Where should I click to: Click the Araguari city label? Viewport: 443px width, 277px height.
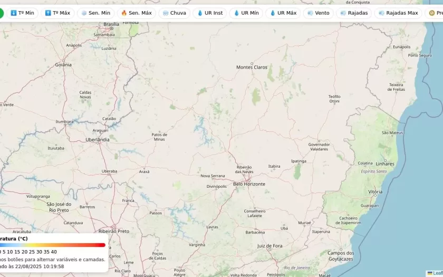point(100,131)
